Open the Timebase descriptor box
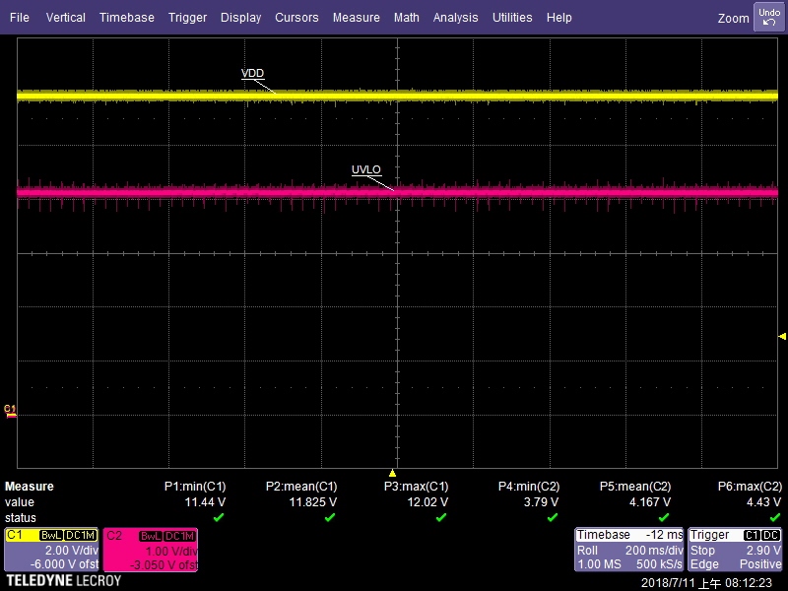788x591 pixels. [629, 550]
